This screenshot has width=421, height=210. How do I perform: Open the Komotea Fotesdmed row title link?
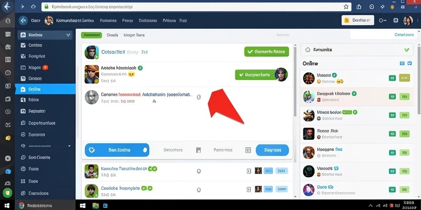(124, 169)
